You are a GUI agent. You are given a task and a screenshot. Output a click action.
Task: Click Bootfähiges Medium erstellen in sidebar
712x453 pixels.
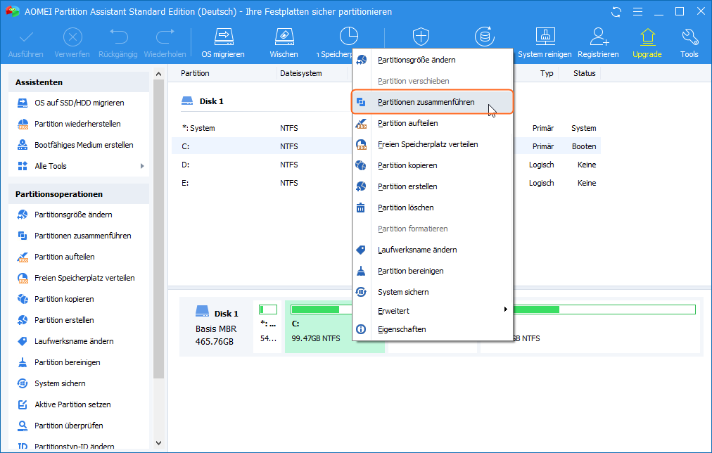(x=84, y=145)
